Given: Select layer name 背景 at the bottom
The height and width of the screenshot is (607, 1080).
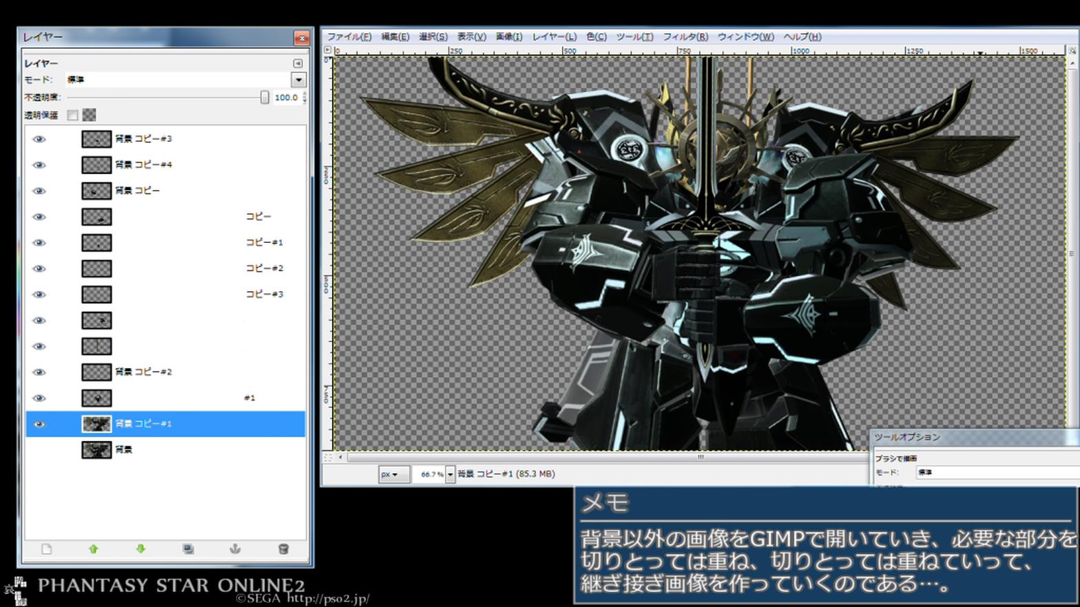Looking at the screenshot, I should tap(124, 450).
